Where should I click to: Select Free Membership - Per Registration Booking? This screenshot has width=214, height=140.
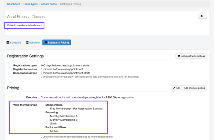[76, 109]
